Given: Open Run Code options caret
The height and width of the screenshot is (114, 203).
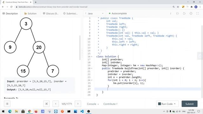Looking at the screenshot, I should tap(175, 104).
